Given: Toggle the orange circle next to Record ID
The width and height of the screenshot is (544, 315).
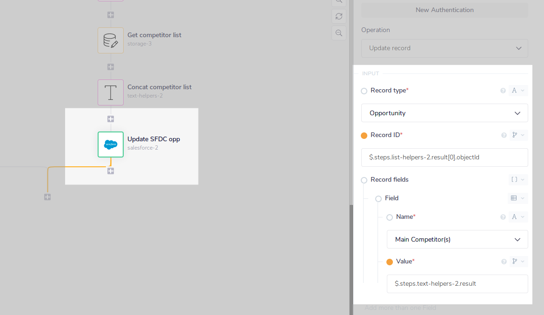Looking at the screenshot, I should coord(364,135).
